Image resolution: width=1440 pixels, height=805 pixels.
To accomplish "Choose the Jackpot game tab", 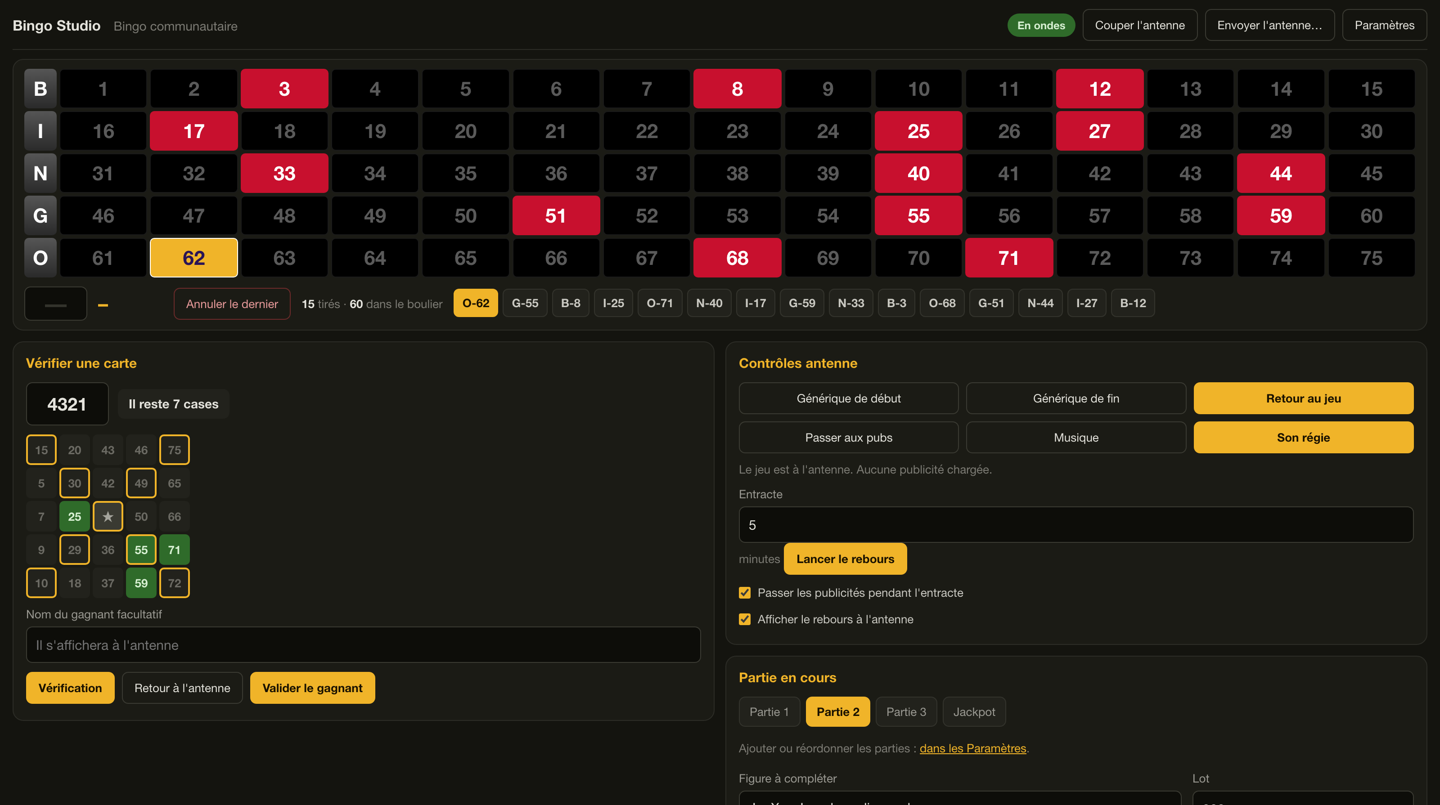I will tap(974, 712).
